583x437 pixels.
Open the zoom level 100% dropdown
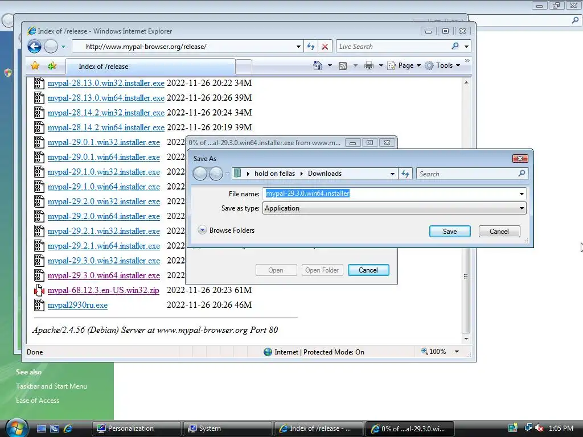tap(457, 352)
